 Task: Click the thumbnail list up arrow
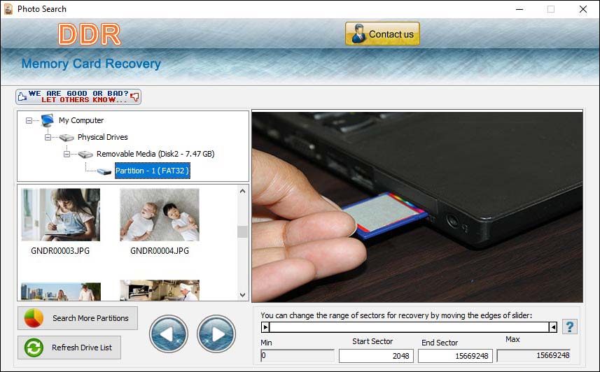tap(242, 191)
